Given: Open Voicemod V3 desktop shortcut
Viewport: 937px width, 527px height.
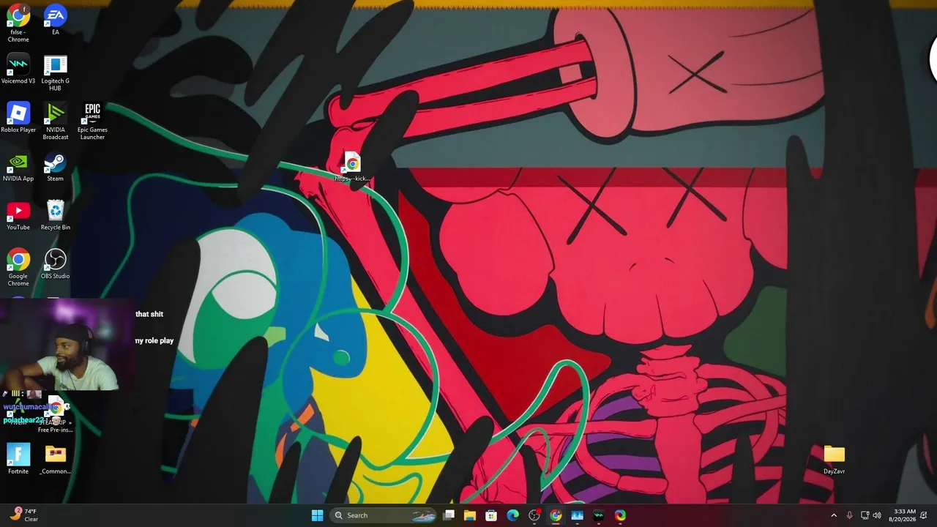Looking at the screenshot, I should (x=18, y=69).
